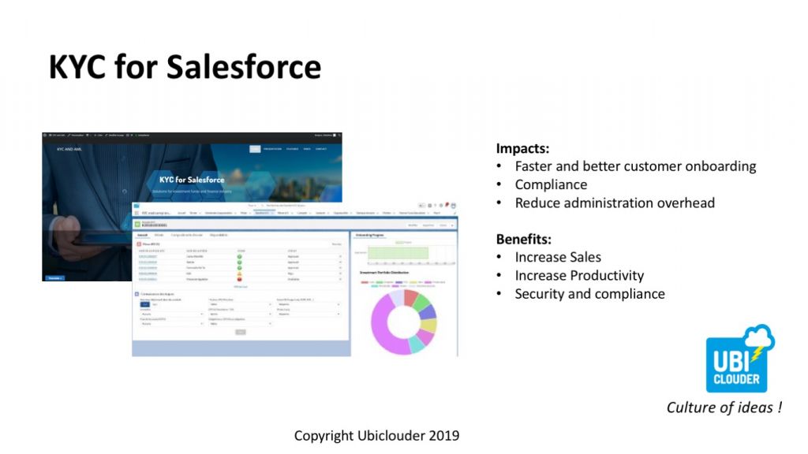Click the grey button below the form fields

pyautogui.click(x=241, y=332)
